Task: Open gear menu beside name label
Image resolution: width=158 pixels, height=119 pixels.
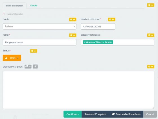Action: pyautogui.click(x=73, y=35)
